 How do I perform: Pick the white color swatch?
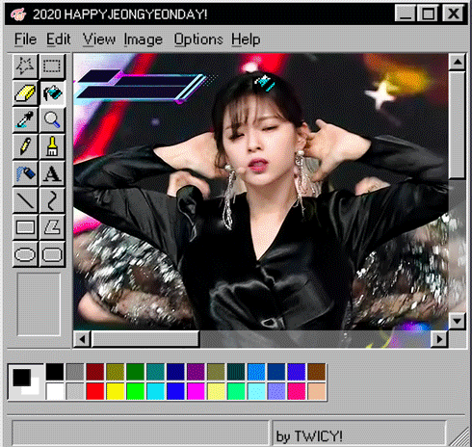(55, 391)
